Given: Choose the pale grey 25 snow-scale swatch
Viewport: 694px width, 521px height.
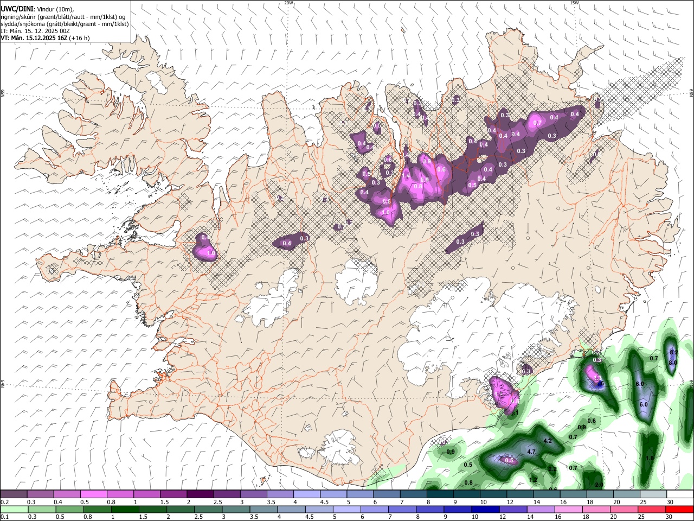Looking at the screenshot, I should tap(654, 494).
